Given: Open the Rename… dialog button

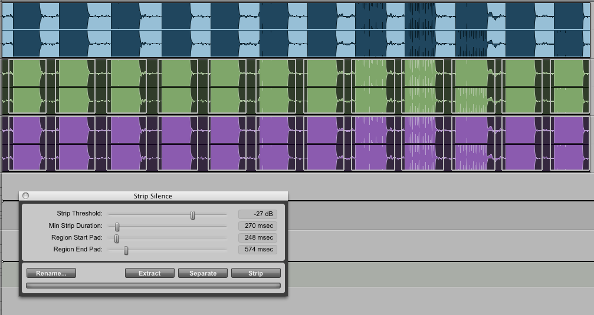Looking at the screenshot, I should click(x=51, y=273).
